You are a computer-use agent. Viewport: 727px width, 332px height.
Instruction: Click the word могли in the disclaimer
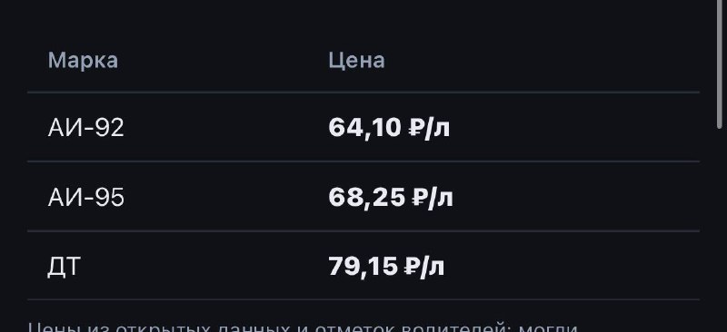[x=548, y=327]
